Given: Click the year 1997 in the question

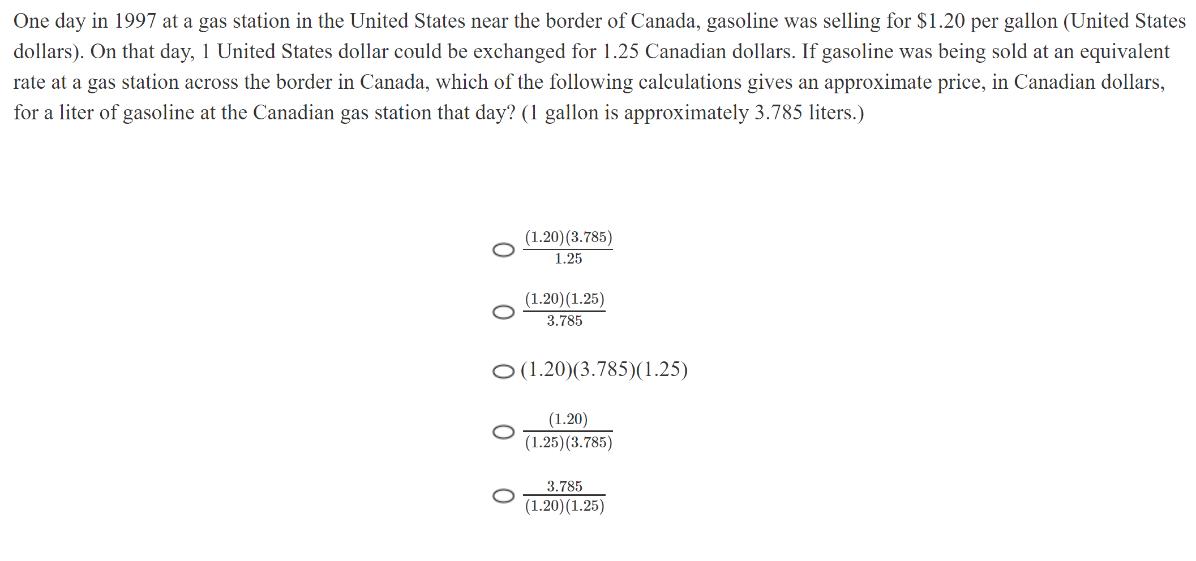Looking at the screenshot, I should 135,21.
